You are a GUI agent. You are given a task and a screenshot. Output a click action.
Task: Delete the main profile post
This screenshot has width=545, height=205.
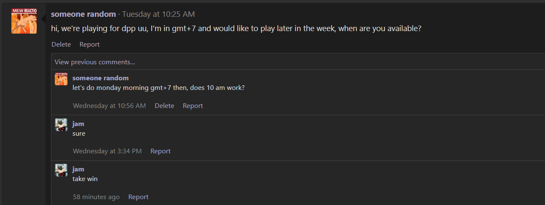[61, 45]
